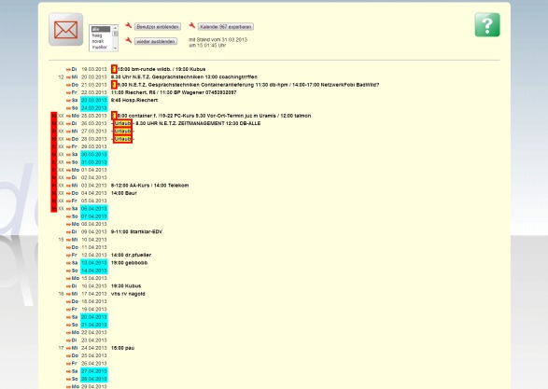Click the orange arrow icon for 26.04.2013
The image size is (548, 389).
click(68, 364)
